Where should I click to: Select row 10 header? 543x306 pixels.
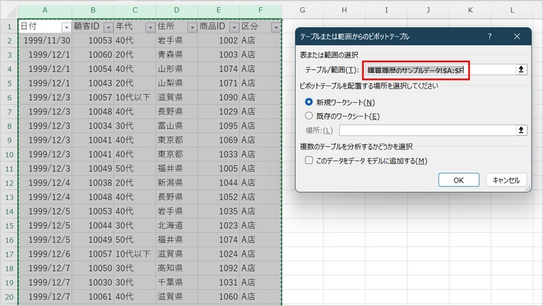click(9, 154)
